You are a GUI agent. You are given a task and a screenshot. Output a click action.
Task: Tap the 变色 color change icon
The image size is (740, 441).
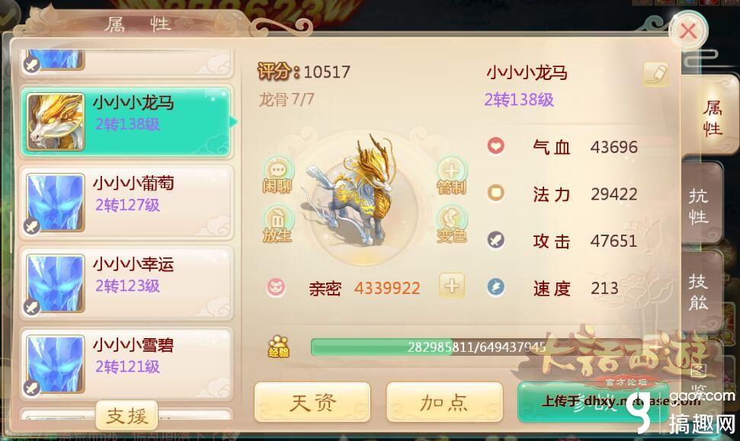pos(452,224)
